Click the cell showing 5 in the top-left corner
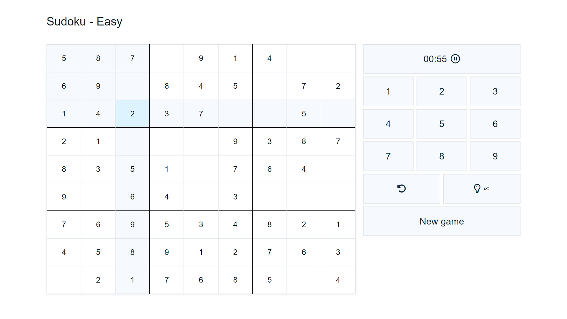This screenshot has width=567, height=319. click(63, 58)
